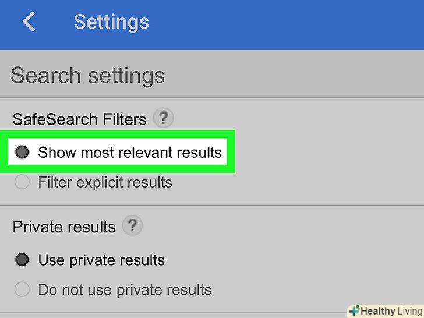Screen dimensions: 424x318
Task: Click the Healthy Living green cross logo
Action: click(354, 310)
